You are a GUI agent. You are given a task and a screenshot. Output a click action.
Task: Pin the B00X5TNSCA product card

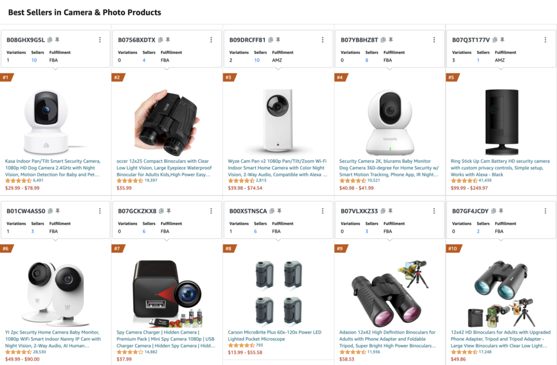point(279,211)
